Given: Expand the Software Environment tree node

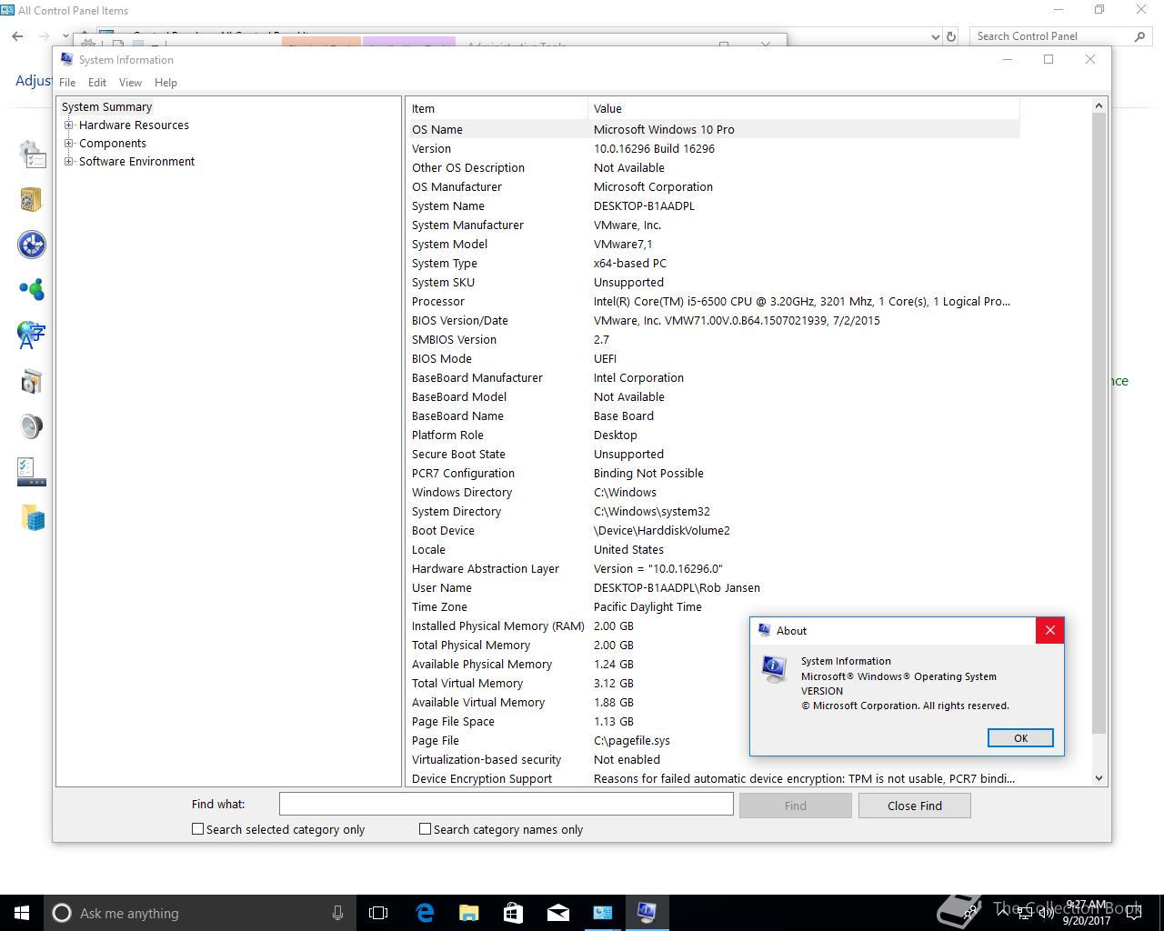Looking at the screenshot, I should 69,162.
